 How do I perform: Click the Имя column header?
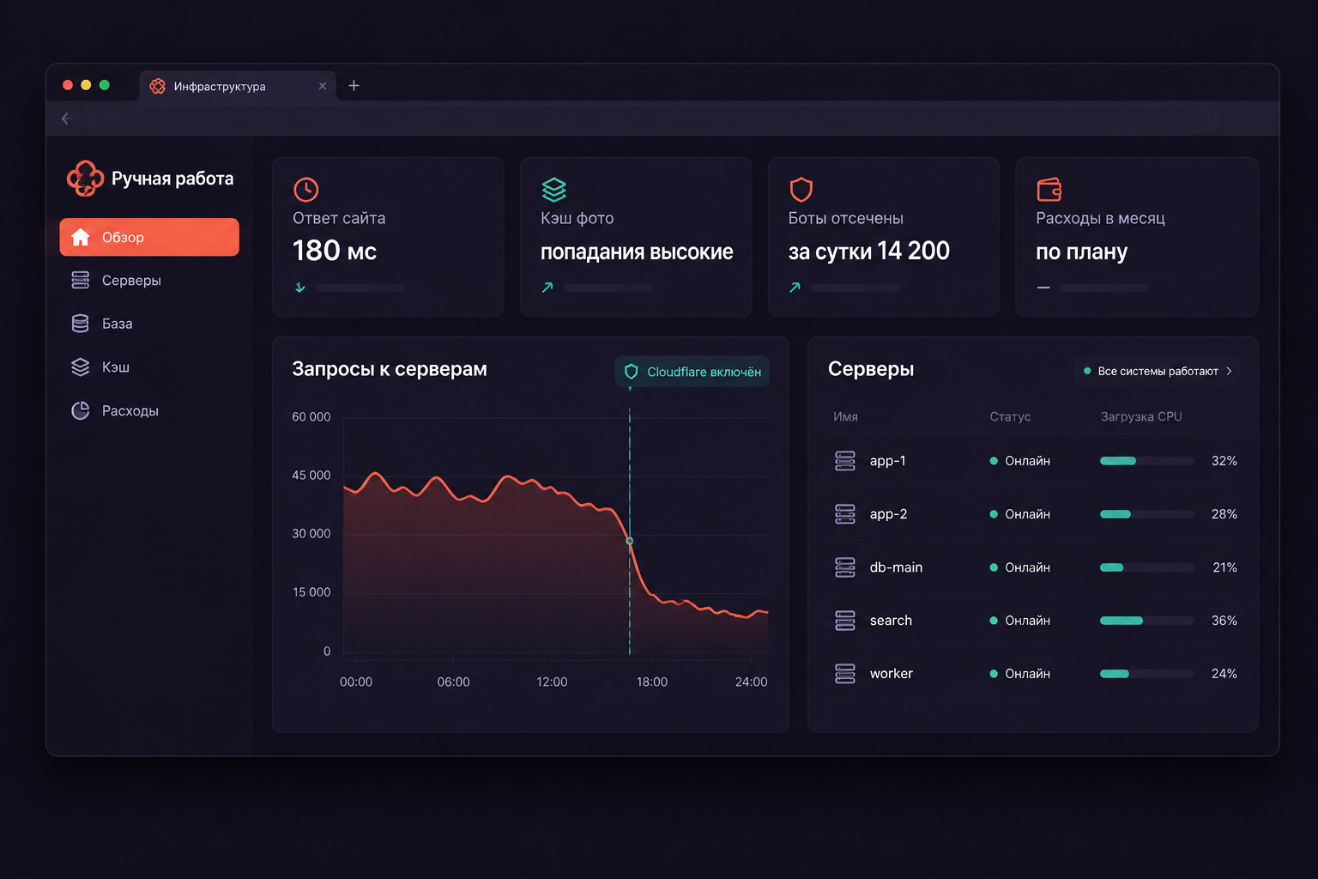coord(845,416)
